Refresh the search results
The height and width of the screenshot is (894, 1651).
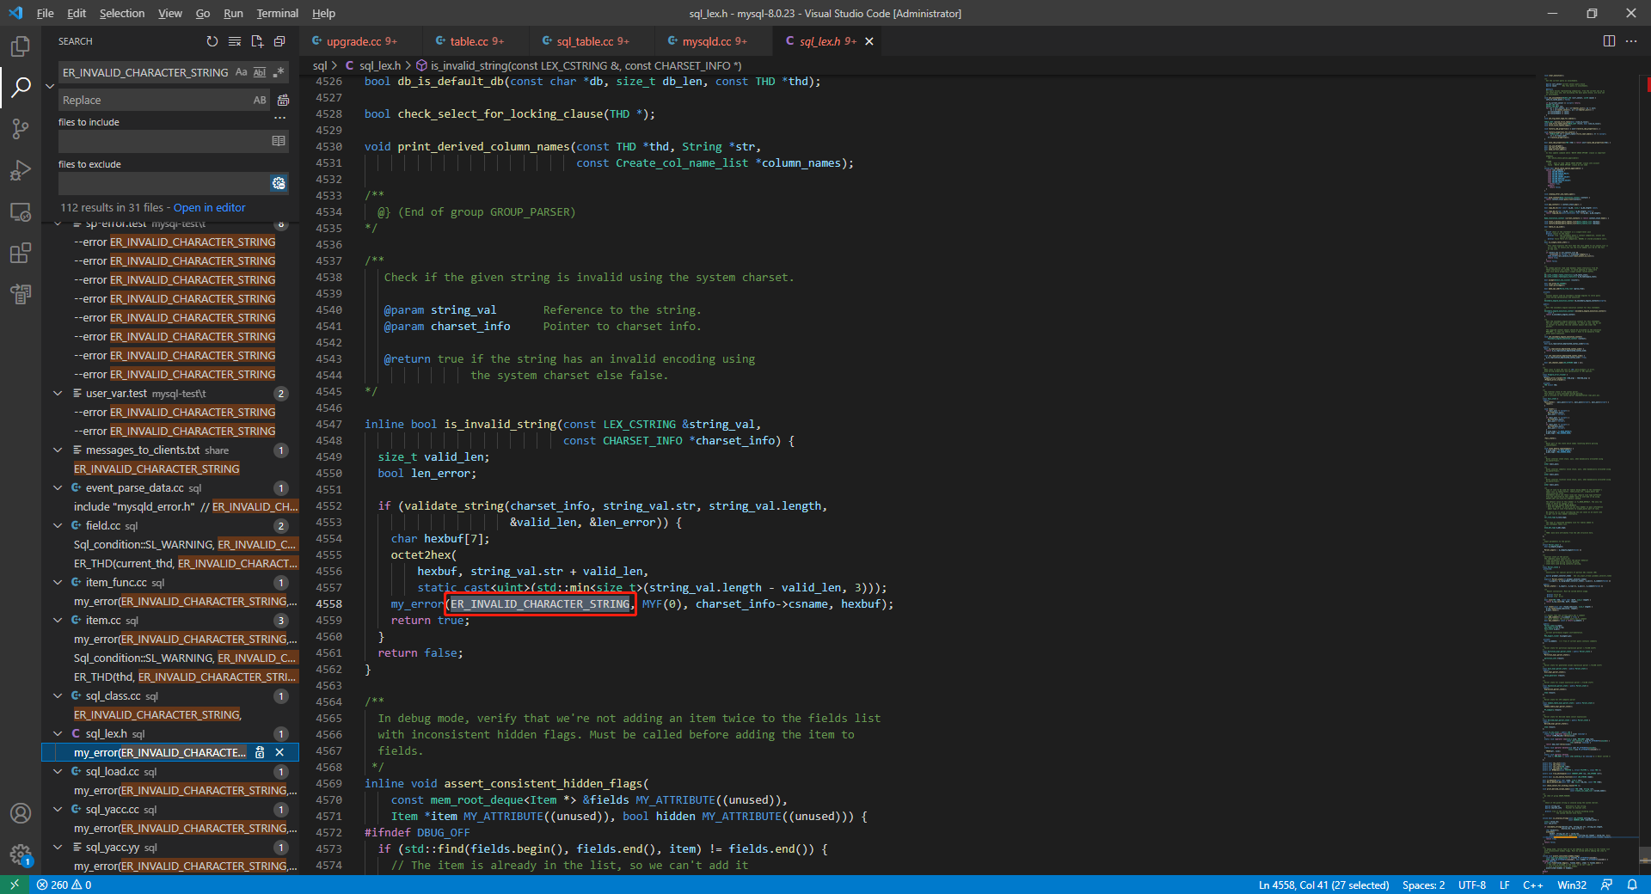[x=212, y=40]
